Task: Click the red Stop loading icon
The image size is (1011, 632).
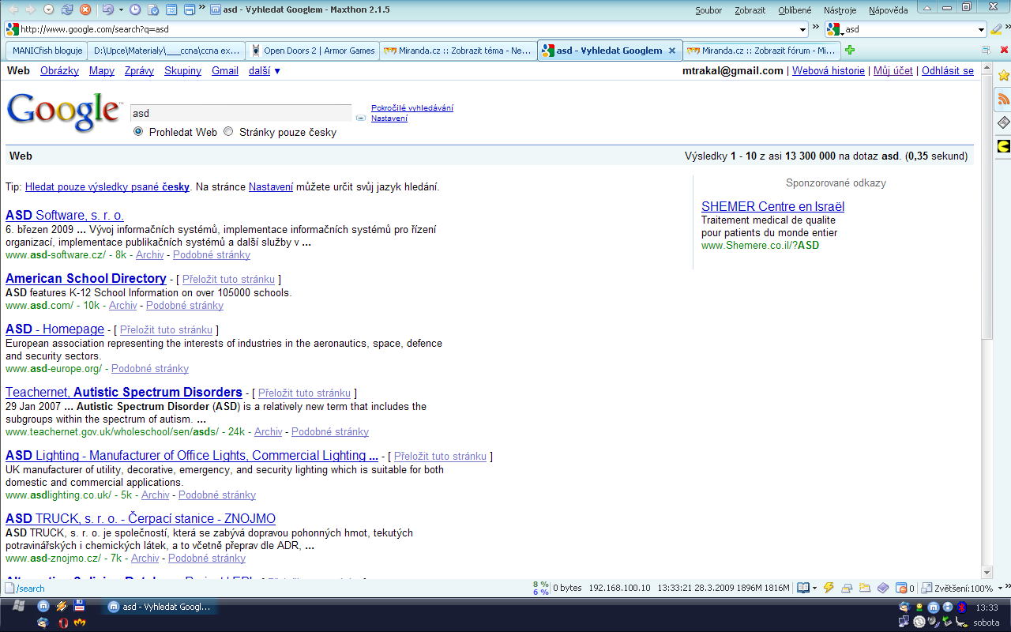Action: [x=85, y=9]
